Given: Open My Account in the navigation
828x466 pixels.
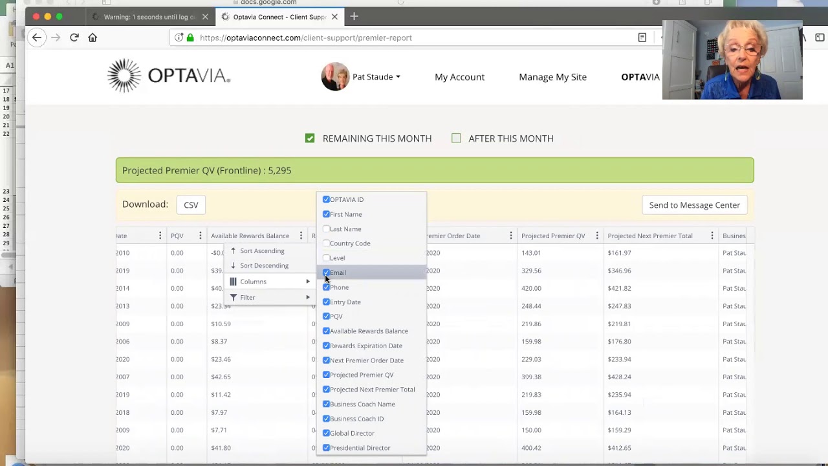Looking at the screenshot, I should [x=459, y=77].
